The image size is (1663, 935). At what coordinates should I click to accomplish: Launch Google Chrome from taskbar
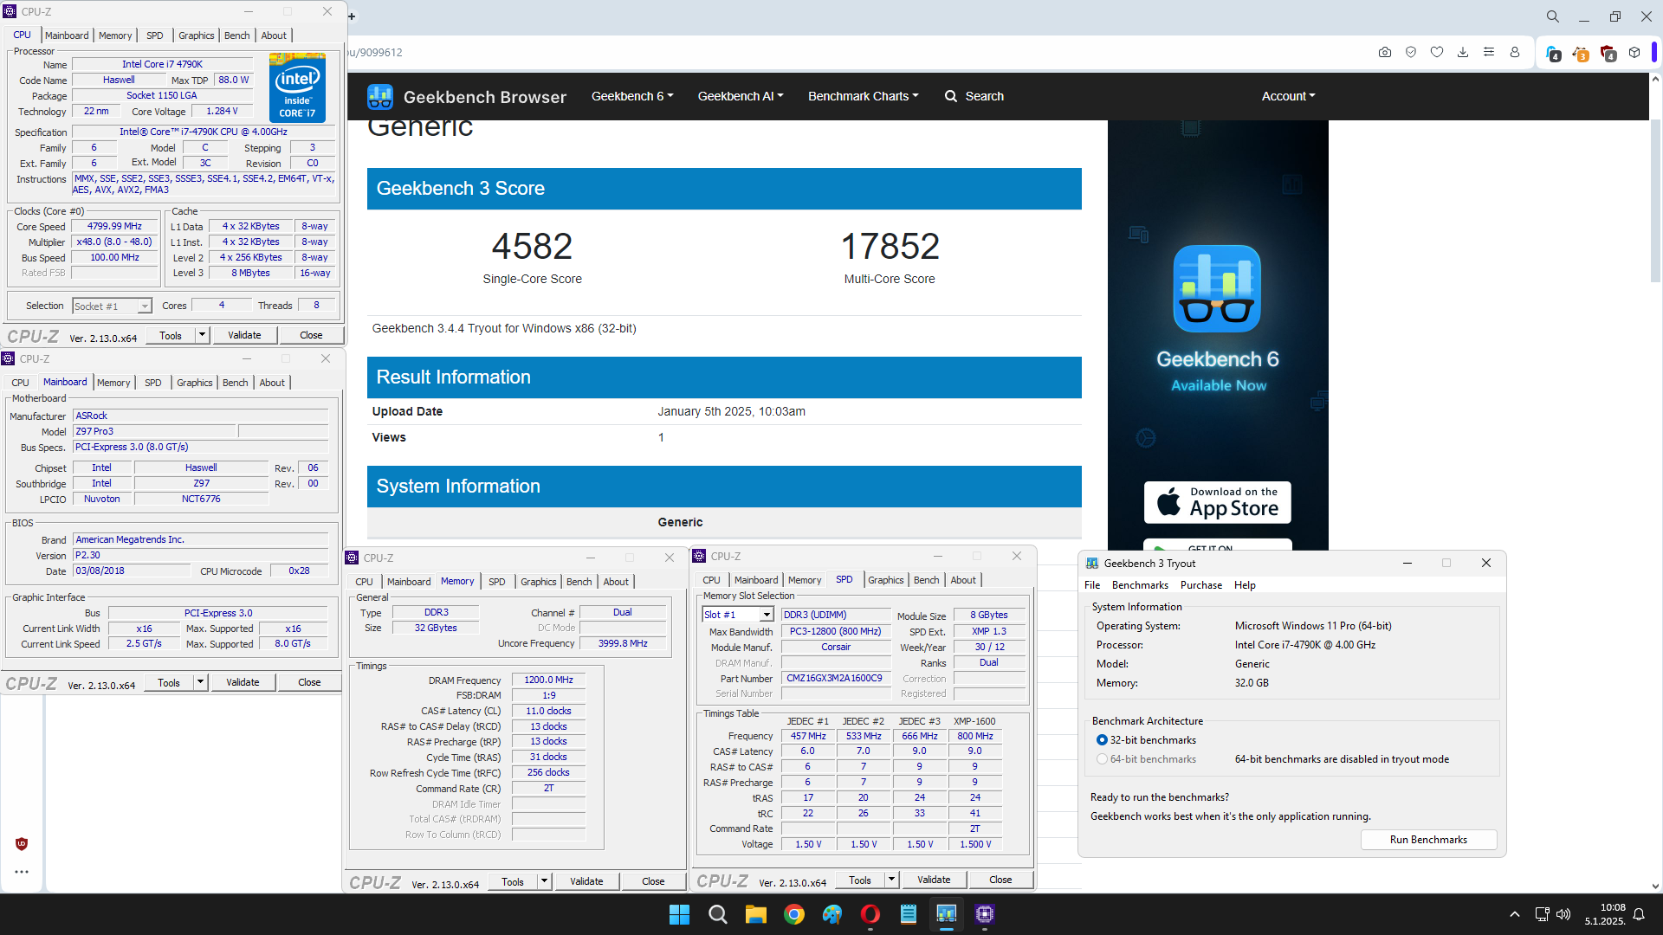coord(794,914)
